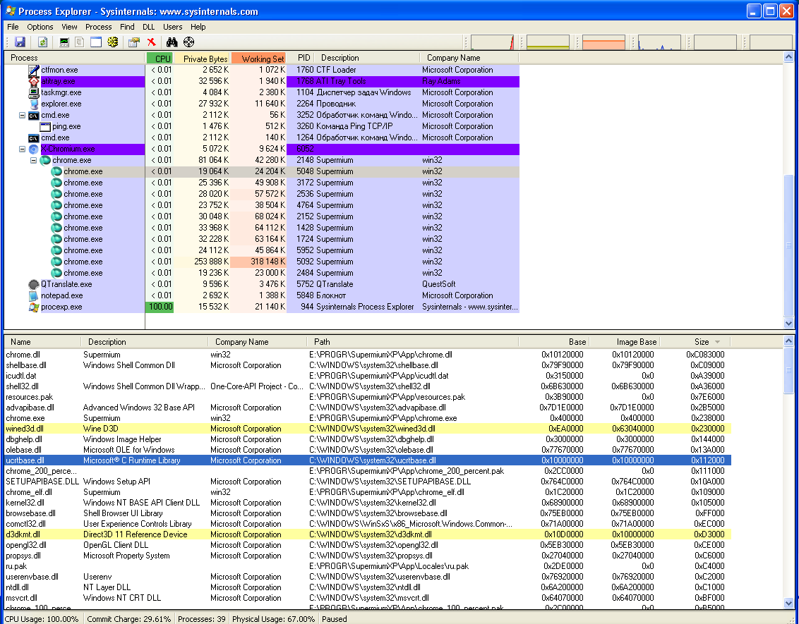Open the Find menu
The width and height of the screenshot is (799, 624).
[127, 27]
